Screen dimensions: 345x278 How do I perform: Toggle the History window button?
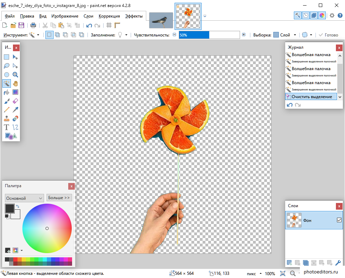pos(305,15)
